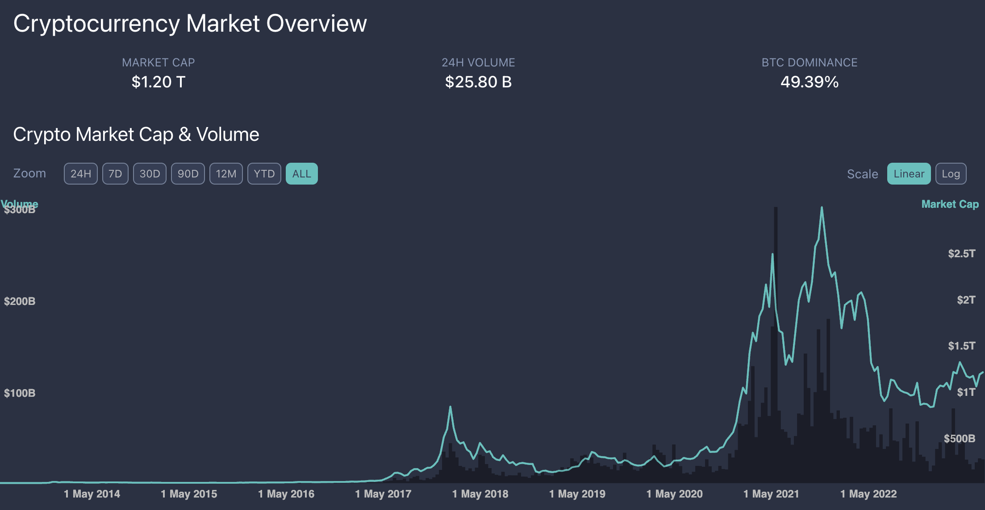Select the ALL zoom range
The height and width of the screenshot is (510, 985).
[302, 174]
